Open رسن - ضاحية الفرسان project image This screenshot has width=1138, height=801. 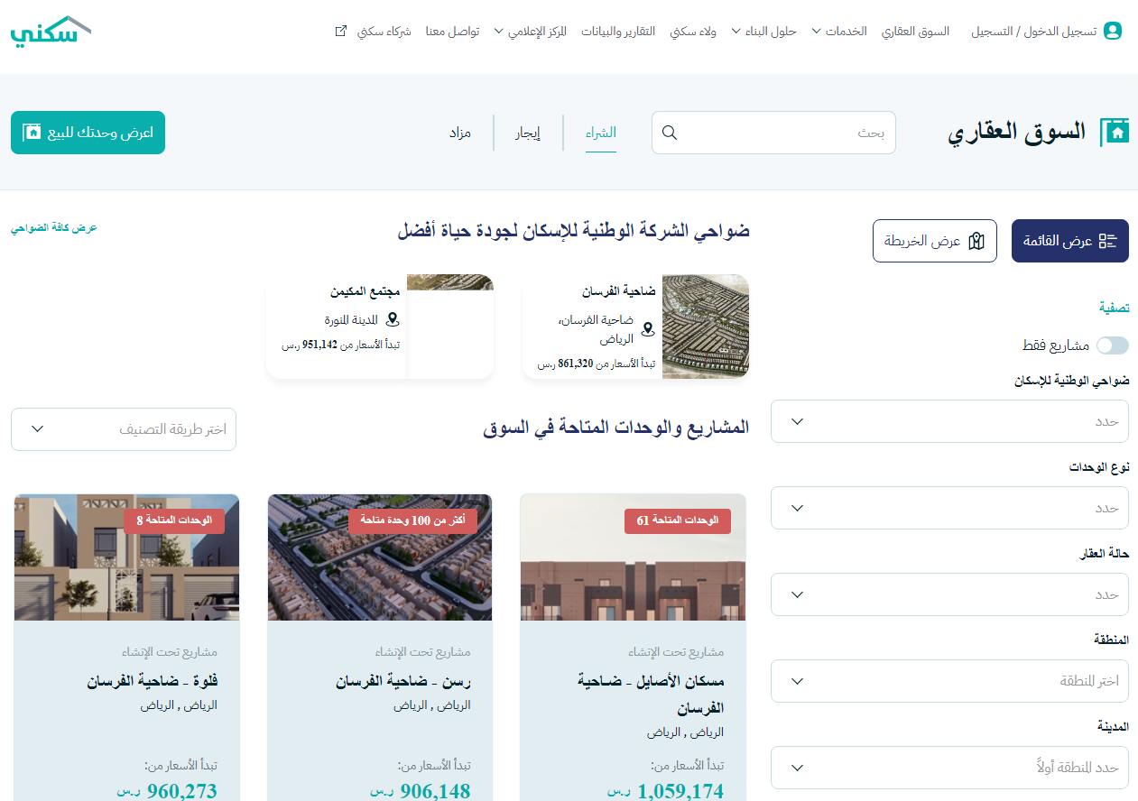click(380, 557)
